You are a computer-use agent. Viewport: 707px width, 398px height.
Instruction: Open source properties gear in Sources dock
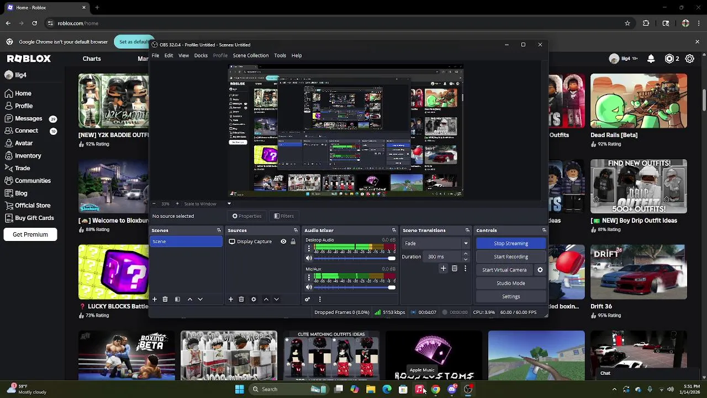[254, 299]
